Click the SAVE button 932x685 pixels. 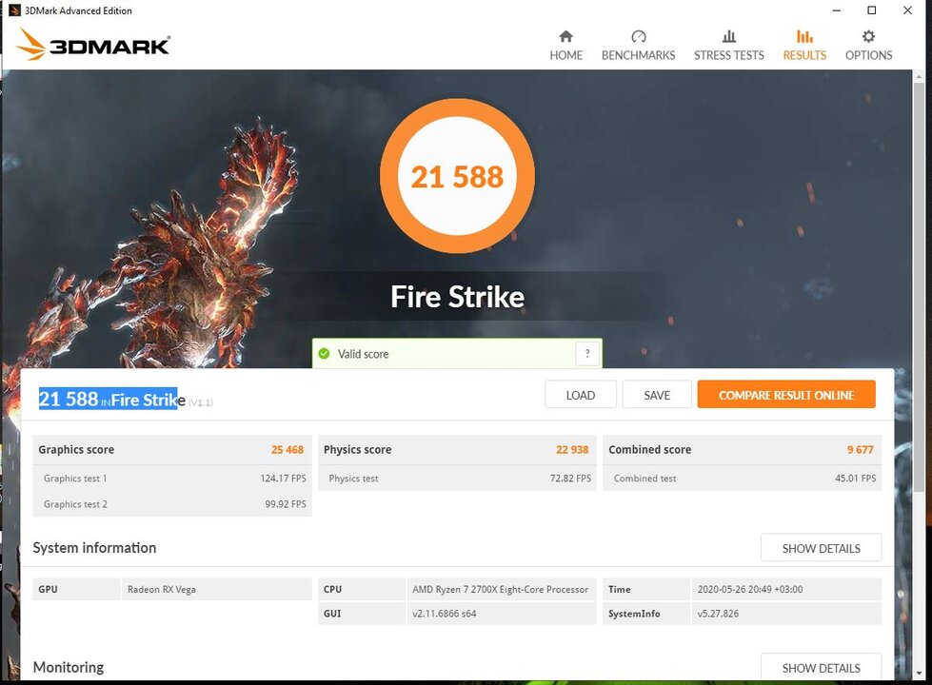click(x=657, y=395)
